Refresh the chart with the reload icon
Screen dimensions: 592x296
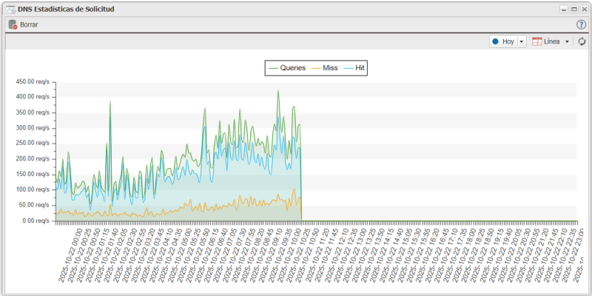[x=582, y=42]
